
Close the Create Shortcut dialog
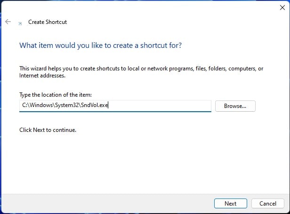click(282, 8)
